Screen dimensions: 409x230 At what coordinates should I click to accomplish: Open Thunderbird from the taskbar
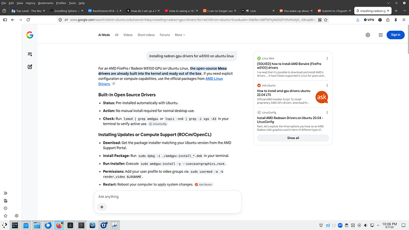[x=48, y=225]
